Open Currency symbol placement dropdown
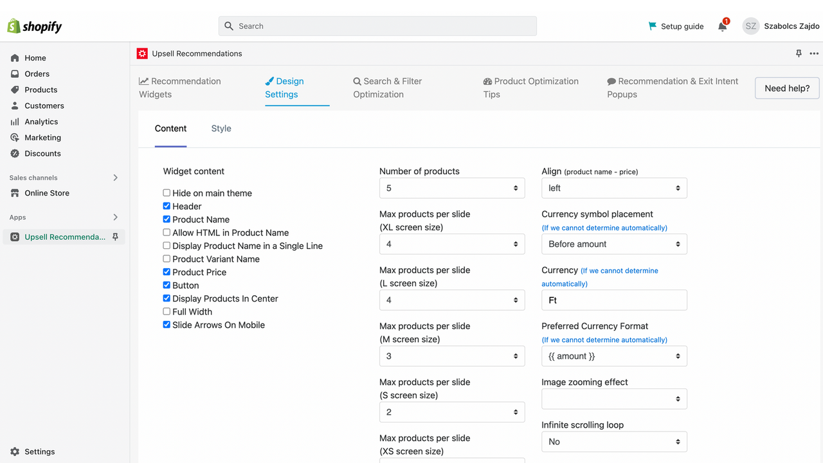The image size is (823, 463). coord(614,244)
